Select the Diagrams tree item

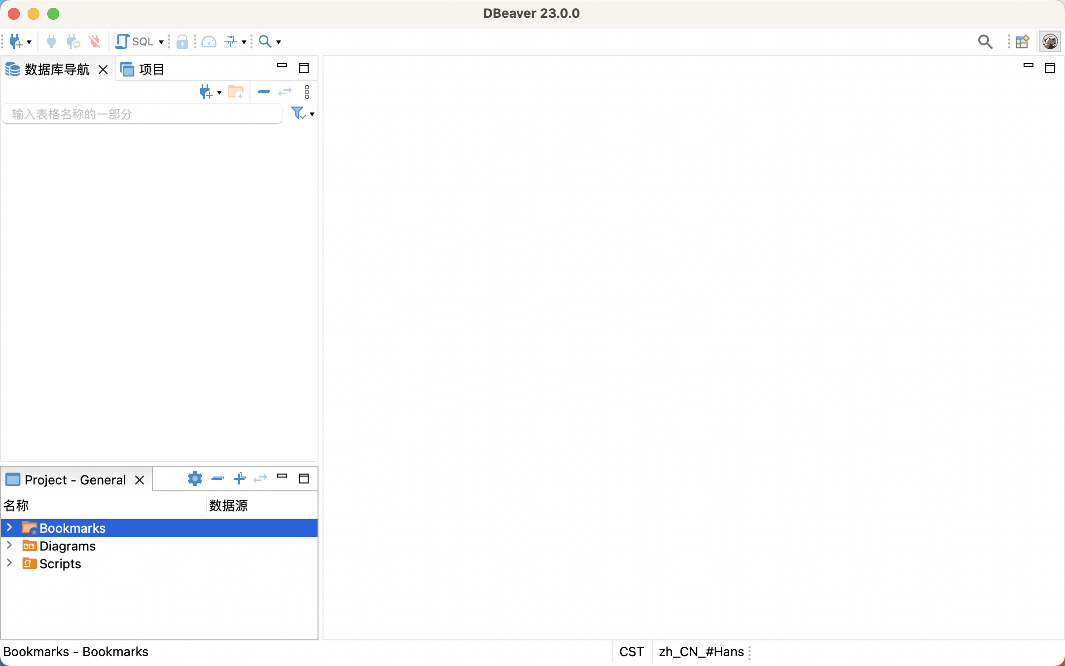pyautogui.click(x=68, y=546)
